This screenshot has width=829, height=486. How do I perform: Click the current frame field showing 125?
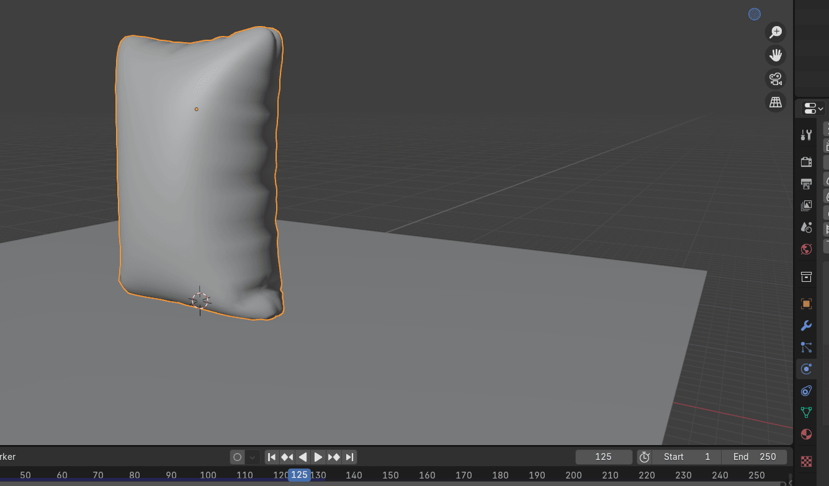[x=603, y=457]
